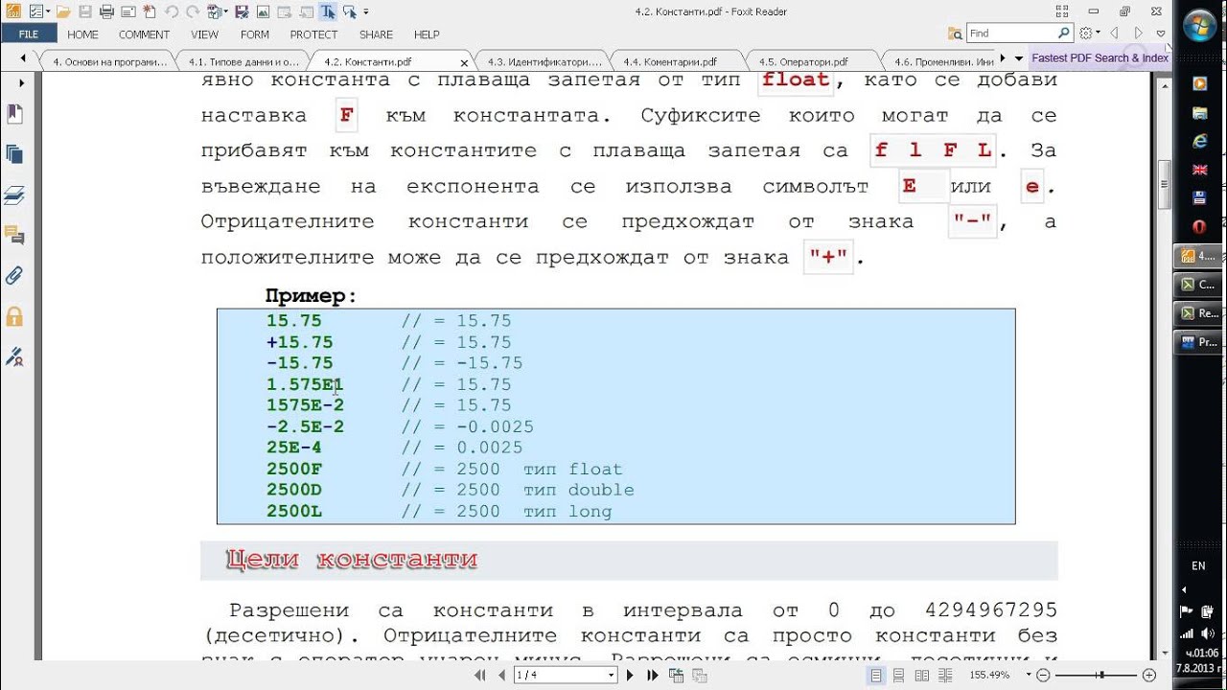Viewport: 1227px width, 690px height.
Task: Click the save-with-pencil sign icon
Action: click(x=242, y=12)
